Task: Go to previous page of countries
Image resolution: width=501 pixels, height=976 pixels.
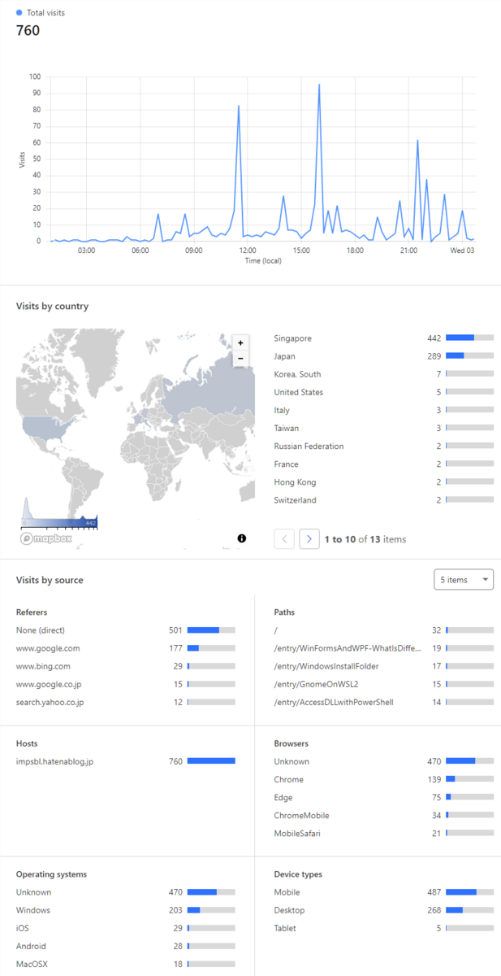Action: tap(284, 538)
